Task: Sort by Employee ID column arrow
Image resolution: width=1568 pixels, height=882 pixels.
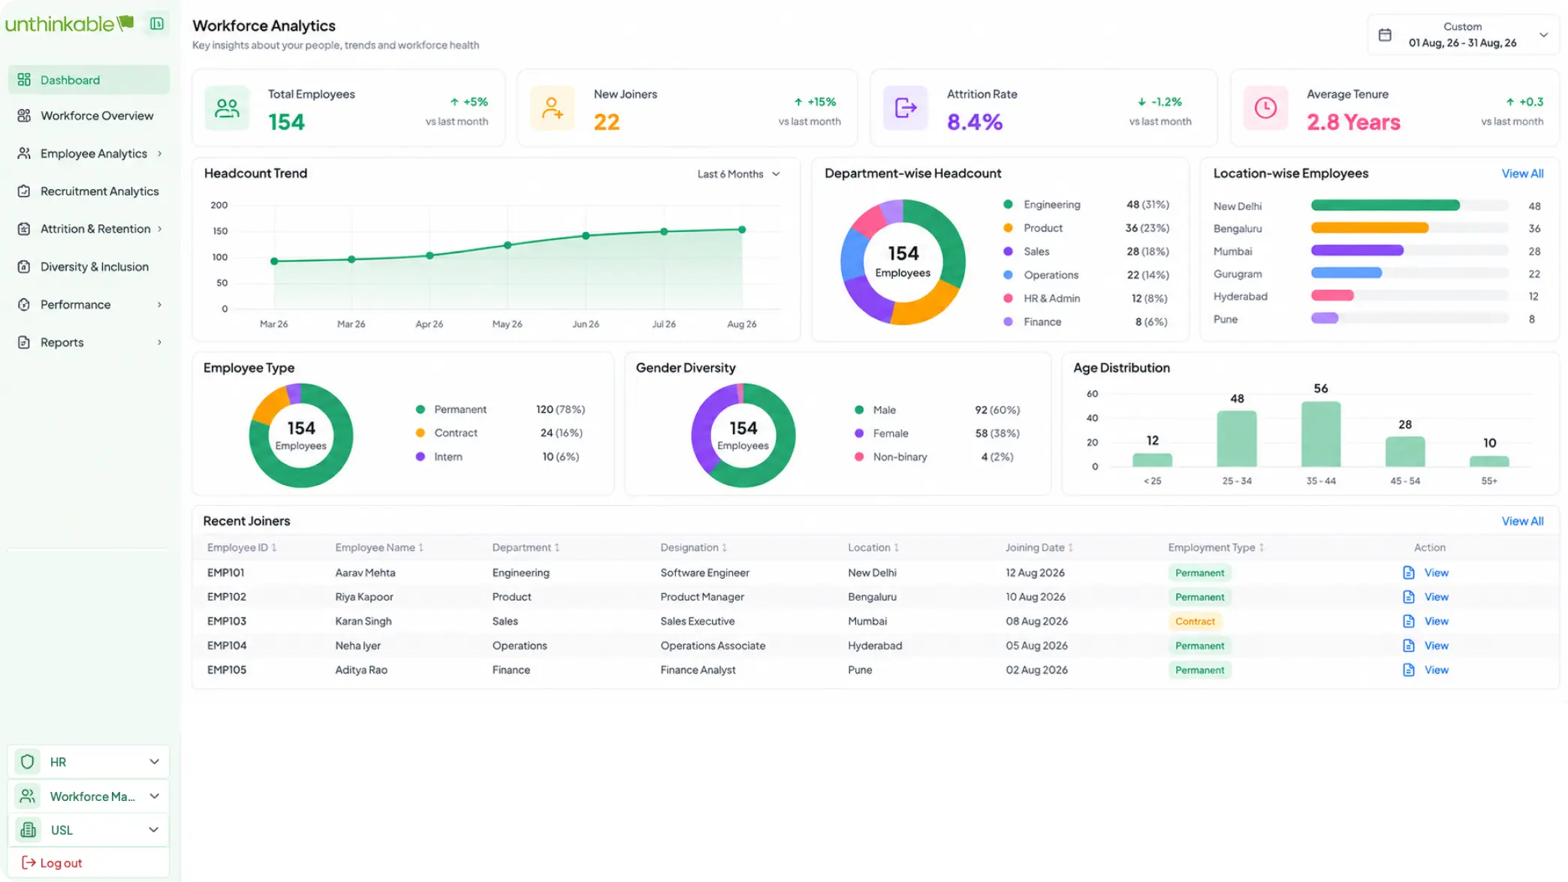Action: [x=274, y=548]
